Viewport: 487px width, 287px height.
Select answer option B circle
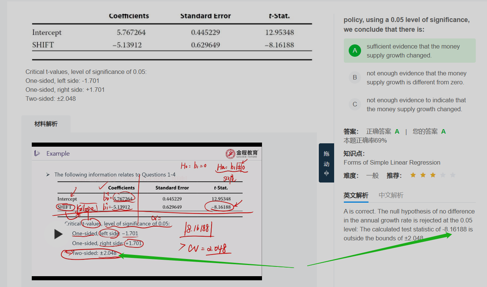pyautogui.click(x=355, y=78)
